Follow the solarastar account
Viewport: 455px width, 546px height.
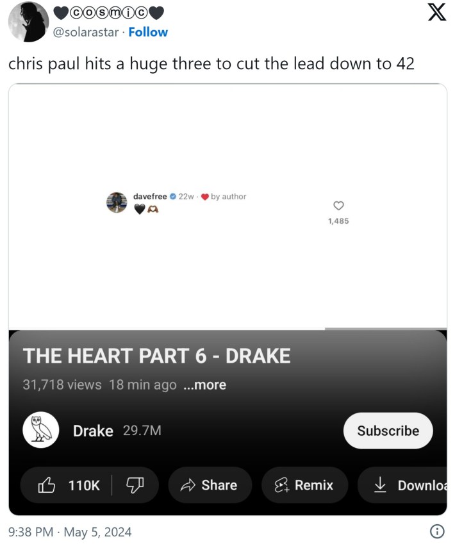coord(148,32)
